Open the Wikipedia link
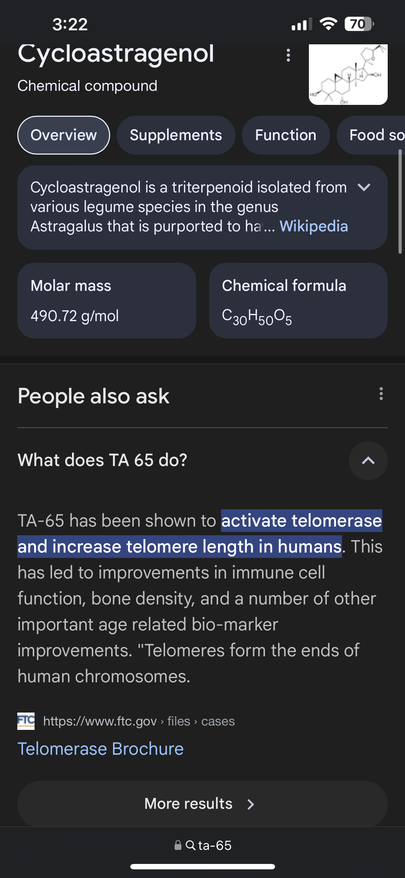Viewport: 405px width, 878px height. 314,226
